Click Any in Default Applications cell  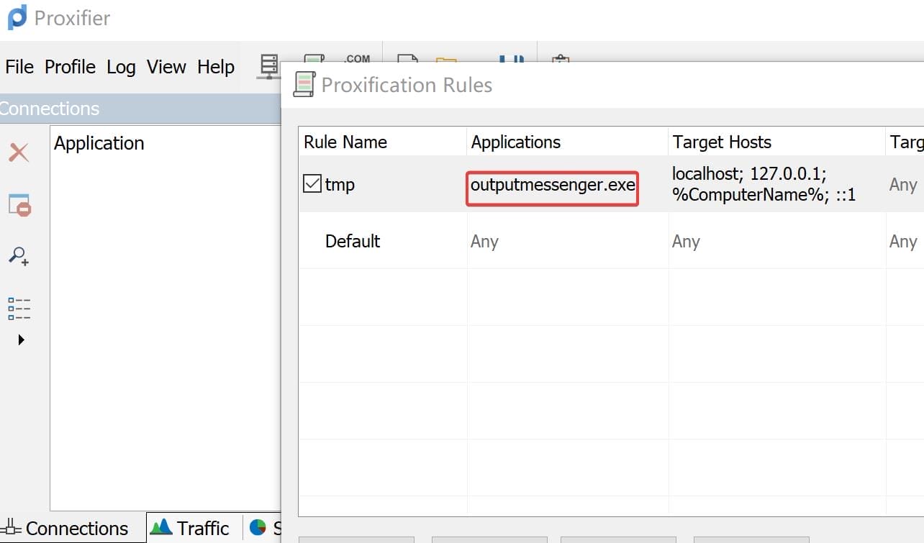click(x=484, y=242)
